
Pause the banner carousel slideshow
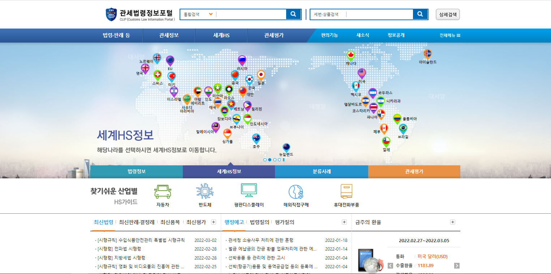tap(284, 160)
